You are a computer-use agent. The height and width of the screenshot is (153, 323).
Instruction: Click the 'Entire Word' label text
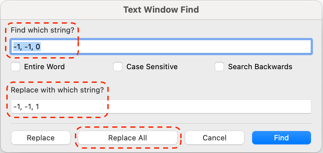point(44,67)
